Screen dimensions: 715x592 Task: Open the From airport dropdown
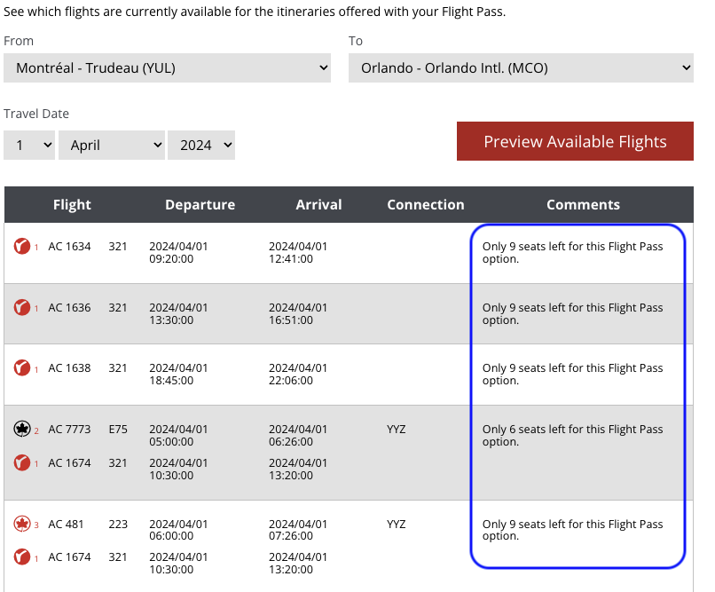point(167,68)
